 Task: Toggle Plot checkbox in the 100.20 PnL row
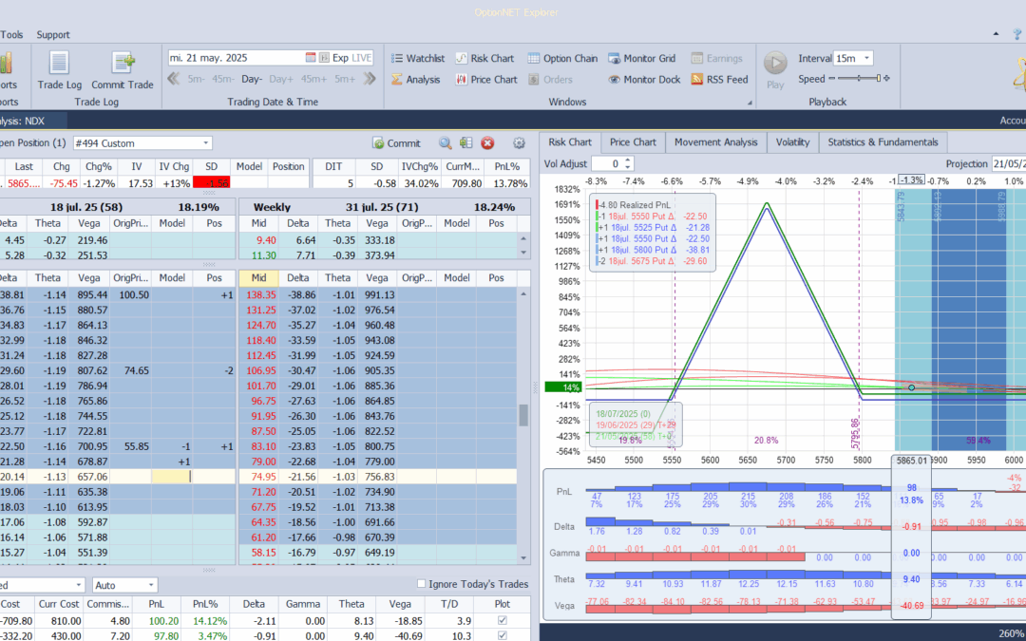[502, 620]
